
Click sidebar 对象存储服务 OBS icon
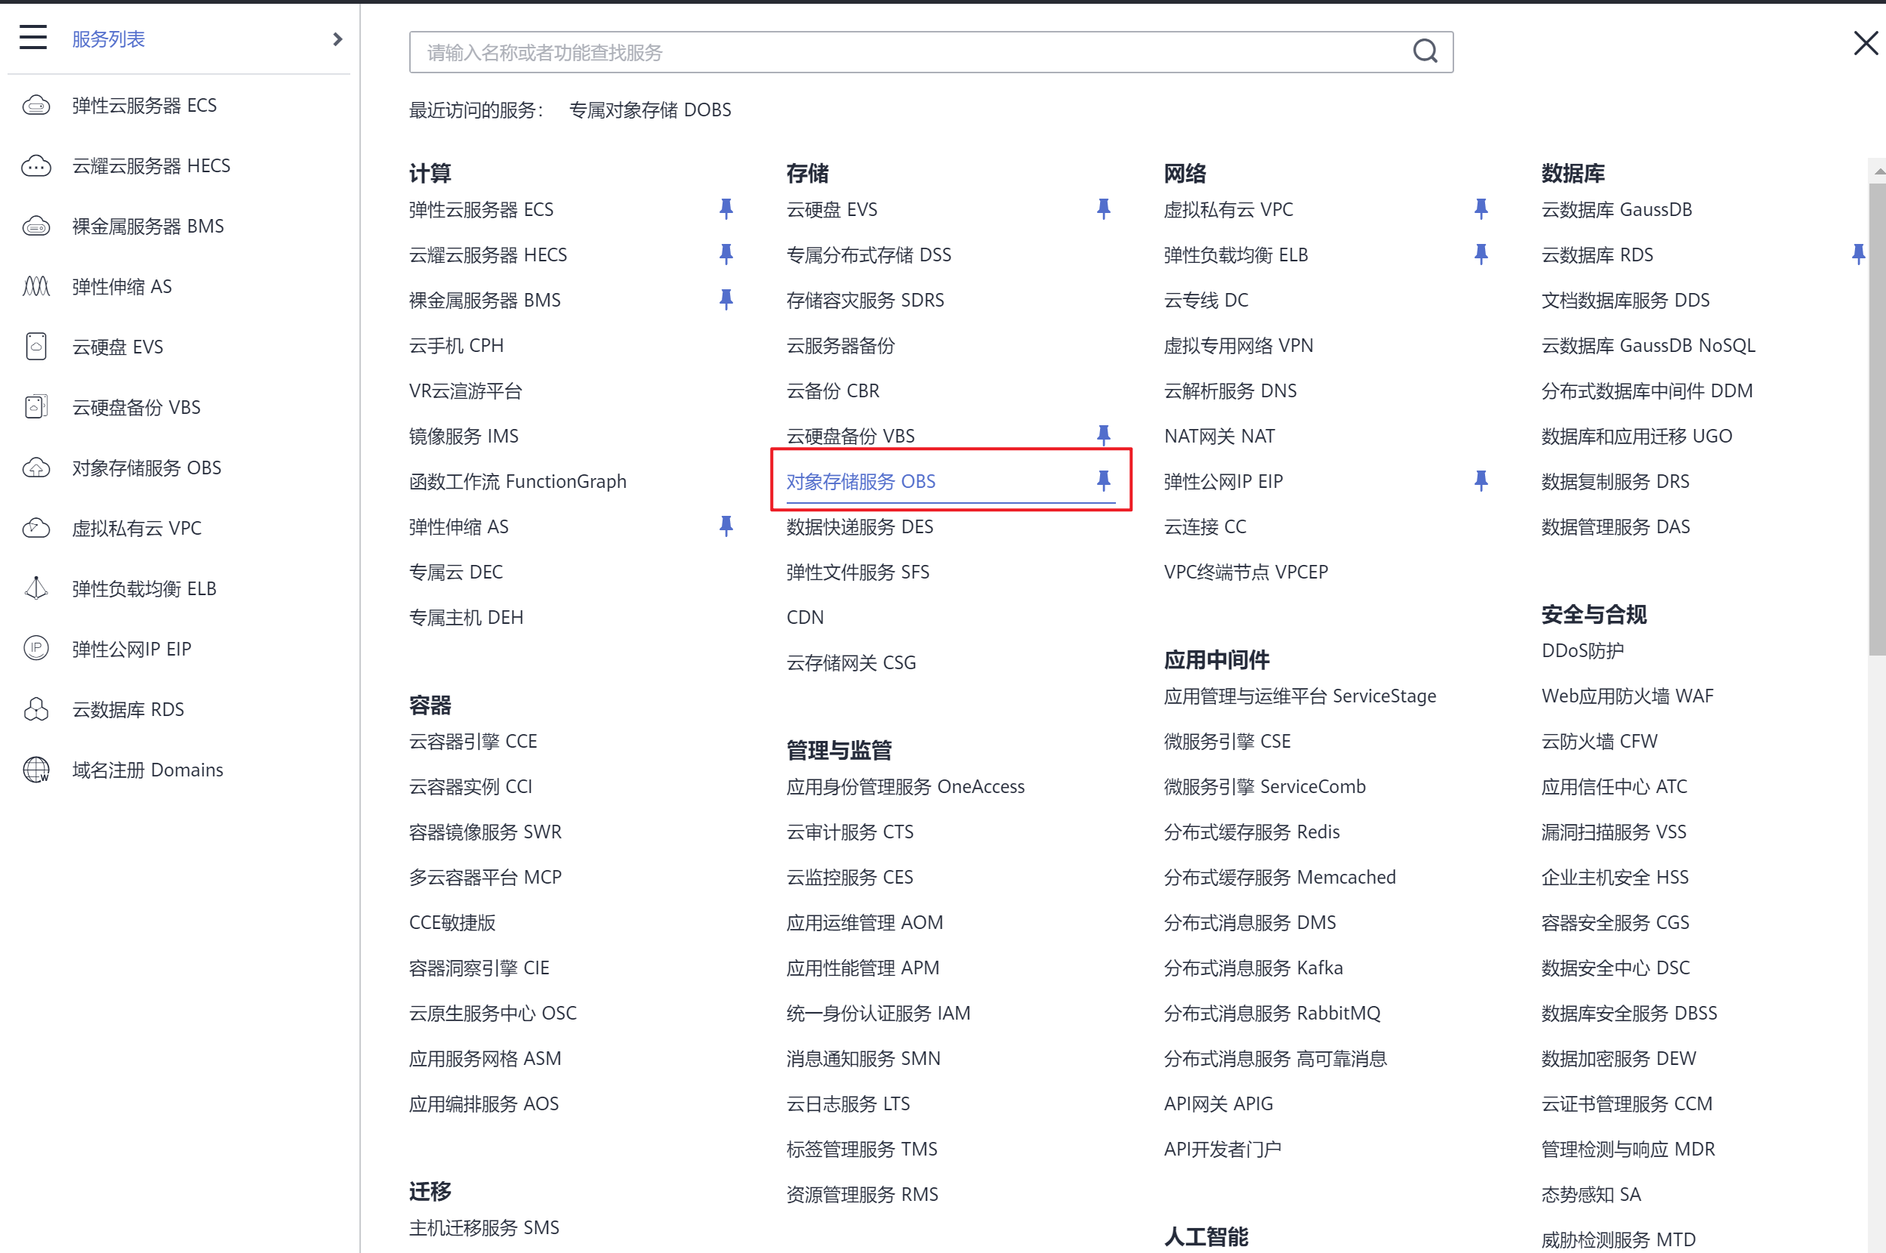[x=36, y=468]
